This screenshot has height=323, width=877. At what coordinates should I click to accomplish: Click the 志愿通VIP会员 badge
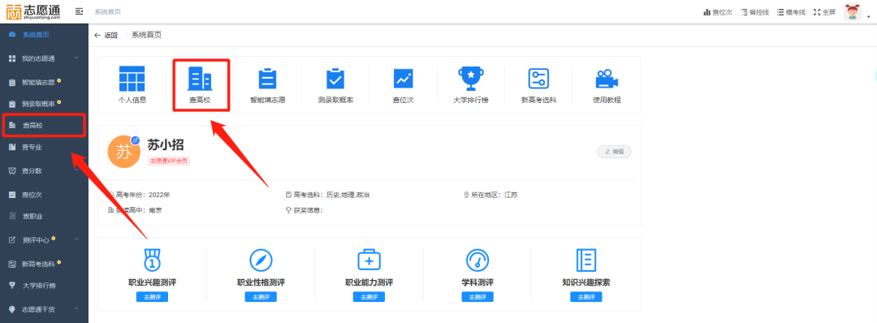pos(169,161)
